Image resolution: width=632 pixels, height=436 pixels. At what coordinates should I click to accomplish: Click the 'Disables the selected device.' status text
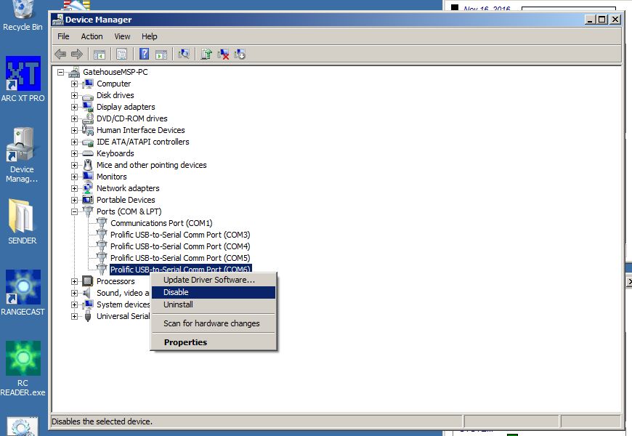click(x=102, y=421)
